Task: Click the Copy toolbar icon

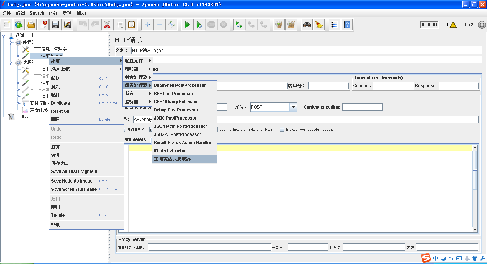Action: [x=119, y=25]
